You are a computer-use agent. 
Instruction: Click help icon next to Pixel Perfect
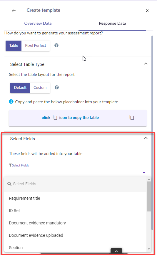click(56, 45)
